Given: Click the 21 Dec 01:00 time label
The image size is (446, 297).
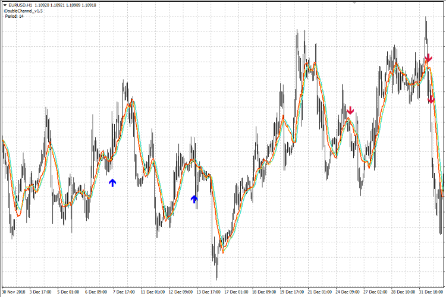Looking at the screenshot, I should click(x=320, y=292).
